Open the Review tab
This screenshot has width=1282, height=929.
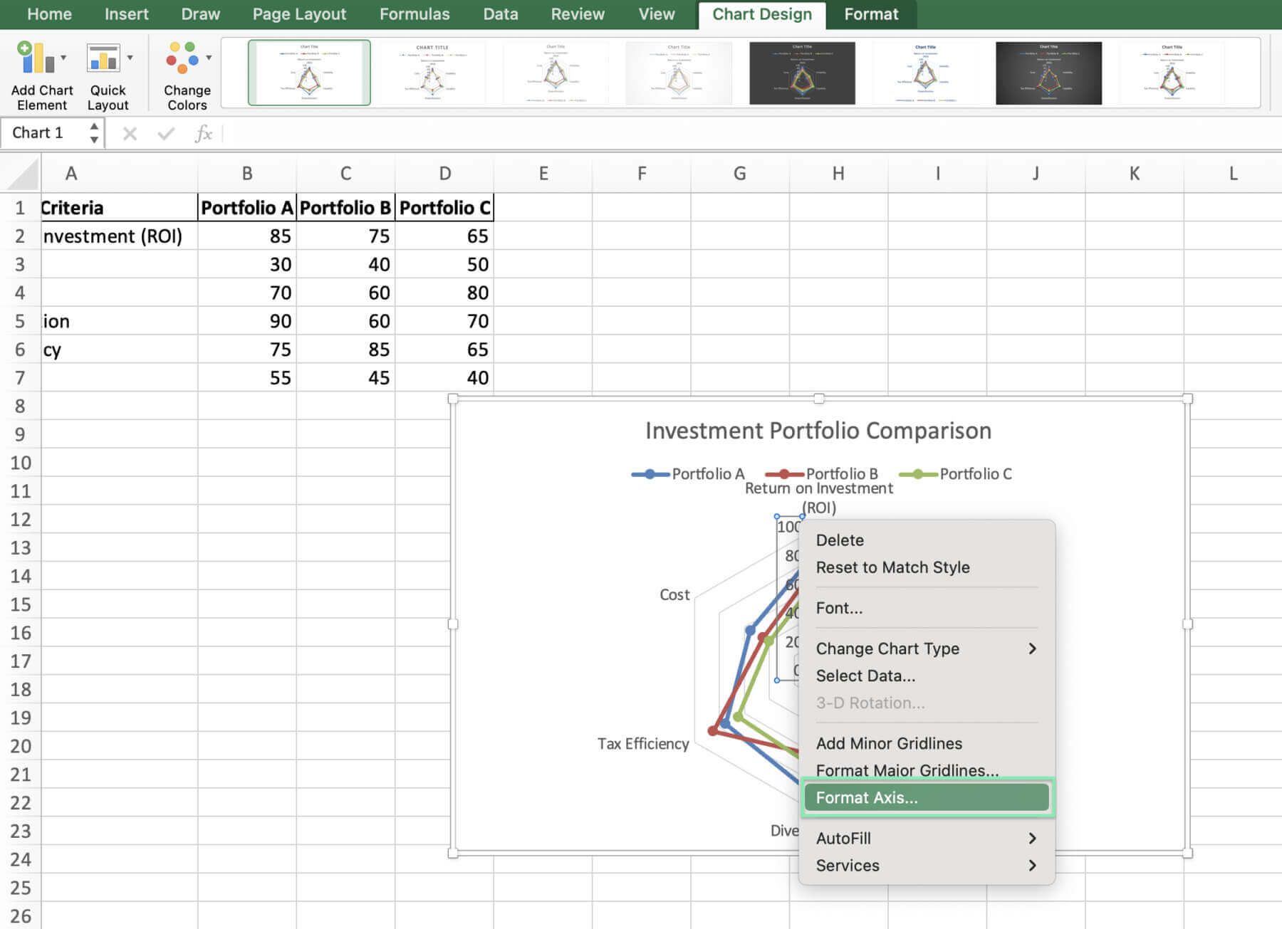tap(578, 14)
